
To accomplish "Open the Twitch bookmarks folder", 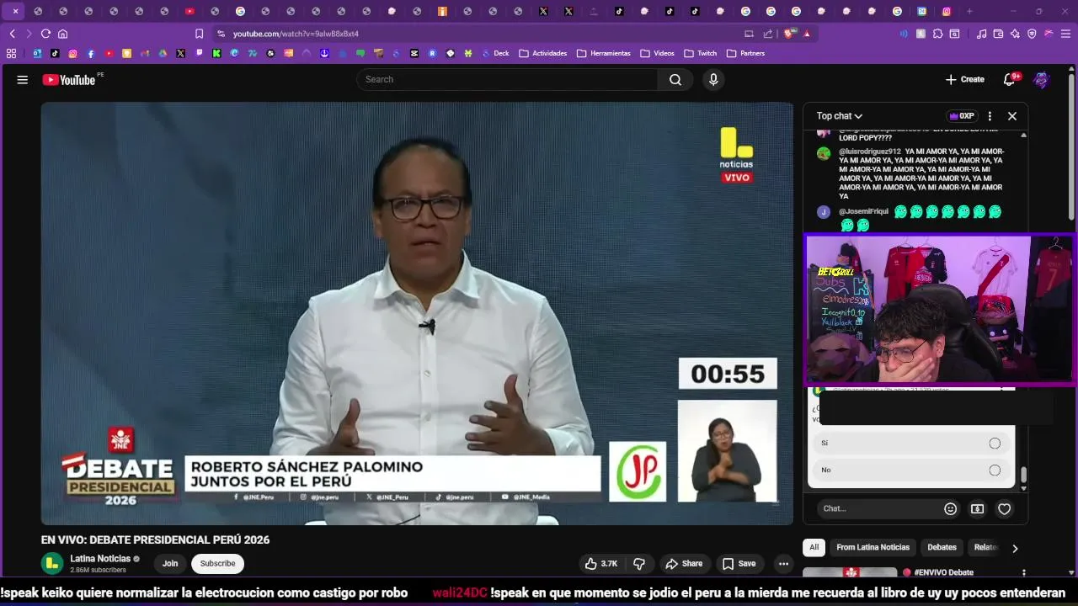I will (700, 53).
